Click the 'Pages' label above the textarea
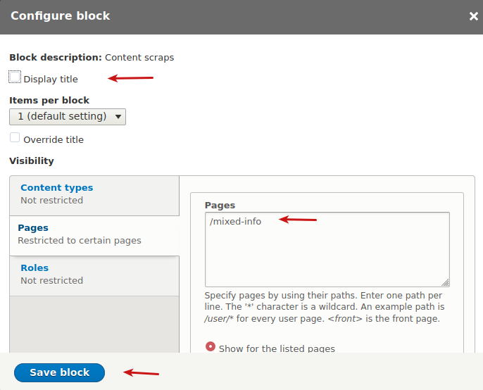Screen dimensions: 483x390 click(220, 206)
